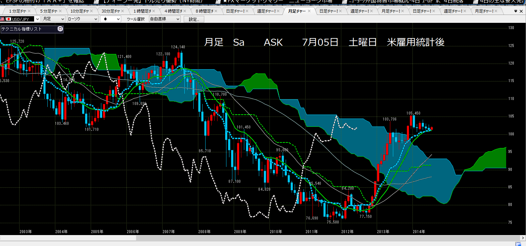This screenshot has height=246, width=526.
Task: Click the 130 price axis label
Action: [x=511, y=28]
